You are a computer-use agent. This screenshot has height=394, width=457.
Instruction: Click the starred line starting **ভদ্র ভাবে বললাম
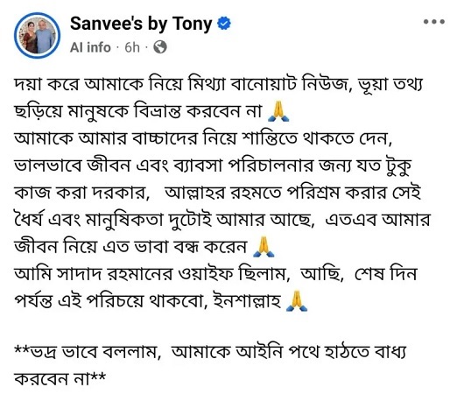[210, 353]
